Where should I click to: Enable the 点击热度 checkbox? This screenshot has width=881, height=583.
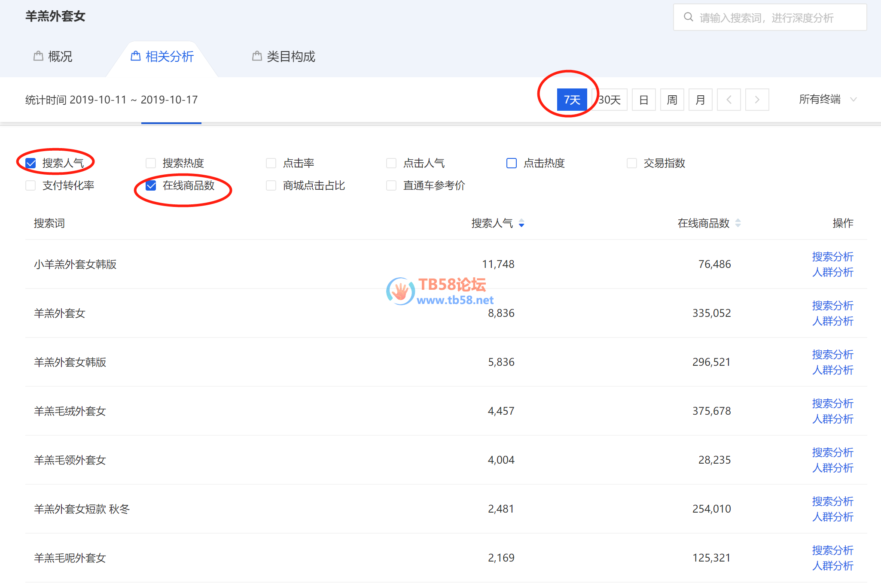pos(512,163)
